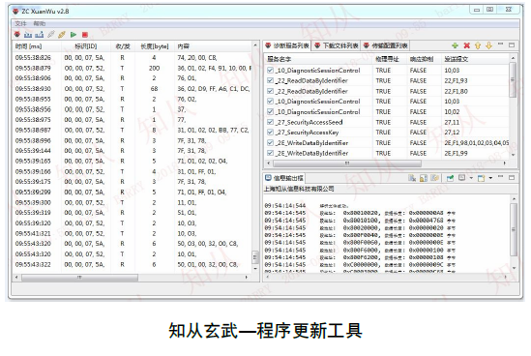Click the green play run button
Image resolution: width=531 pixels, height=356 pixels.
click(74, 35)
